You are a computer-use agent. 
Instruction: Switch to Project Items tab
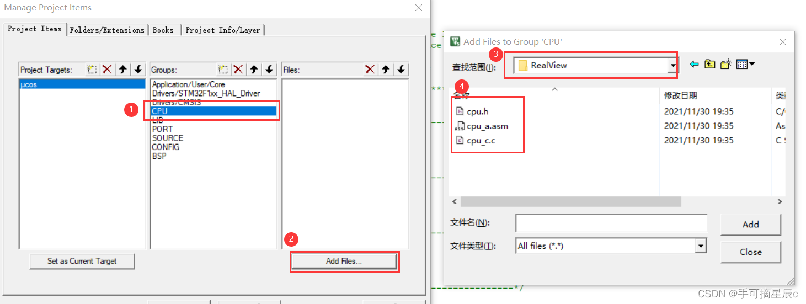34,29
